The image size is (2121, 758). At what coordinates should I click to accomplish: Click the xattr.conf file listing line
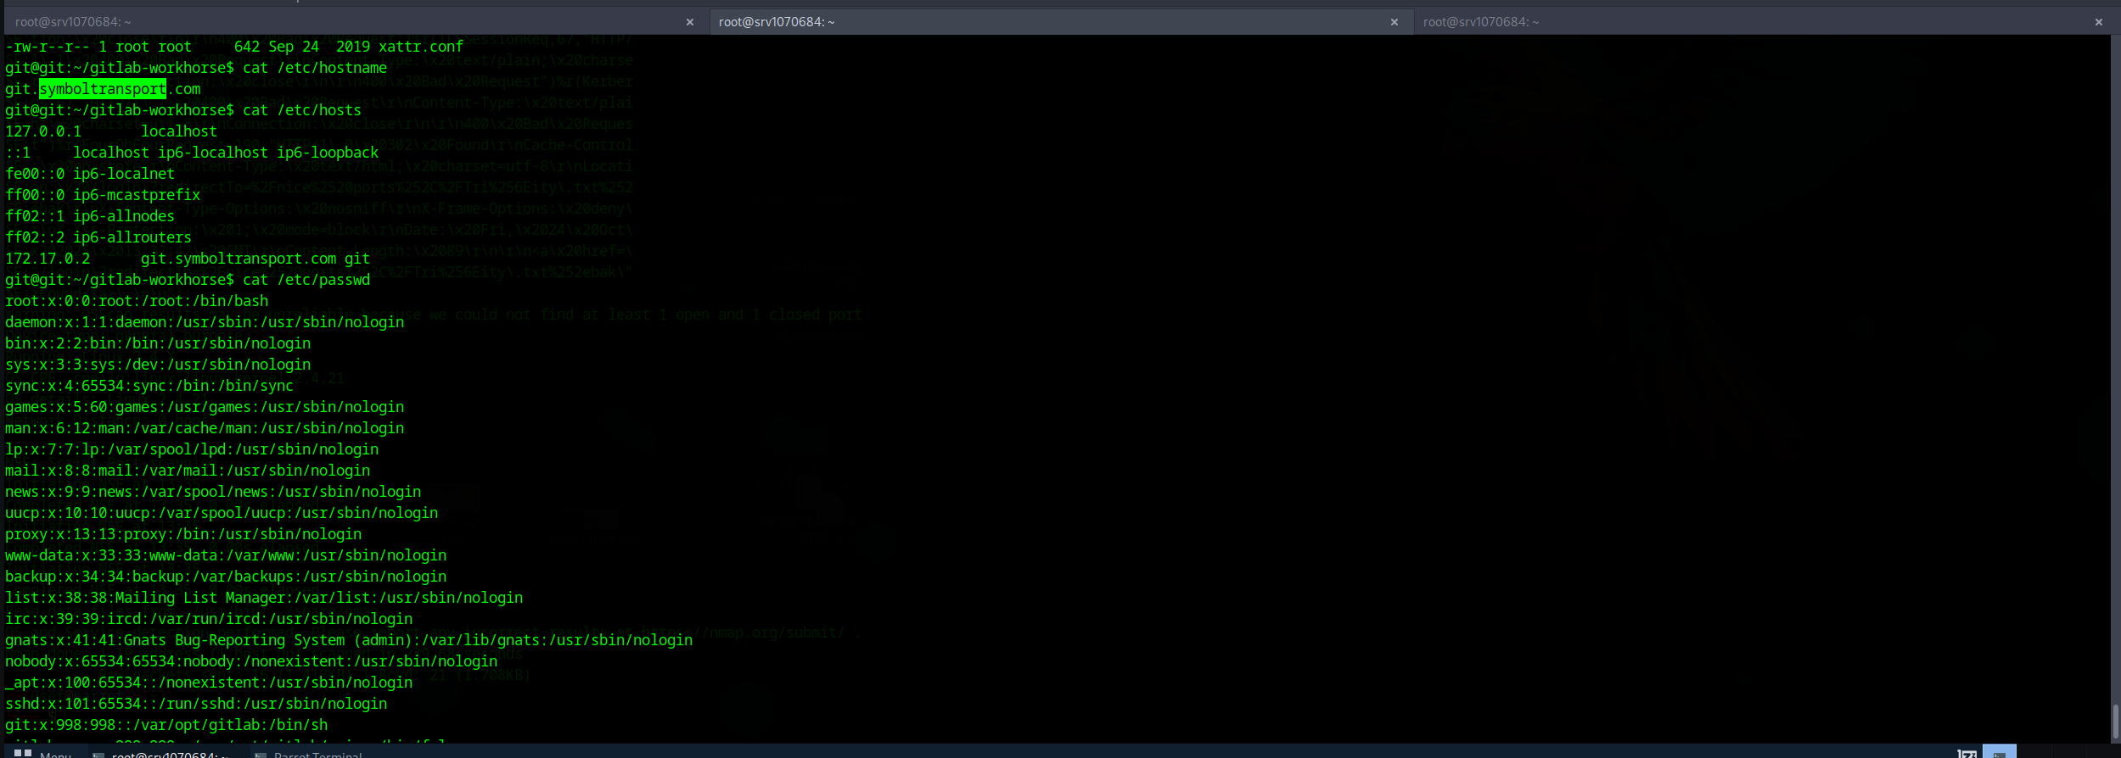[234, 47]
